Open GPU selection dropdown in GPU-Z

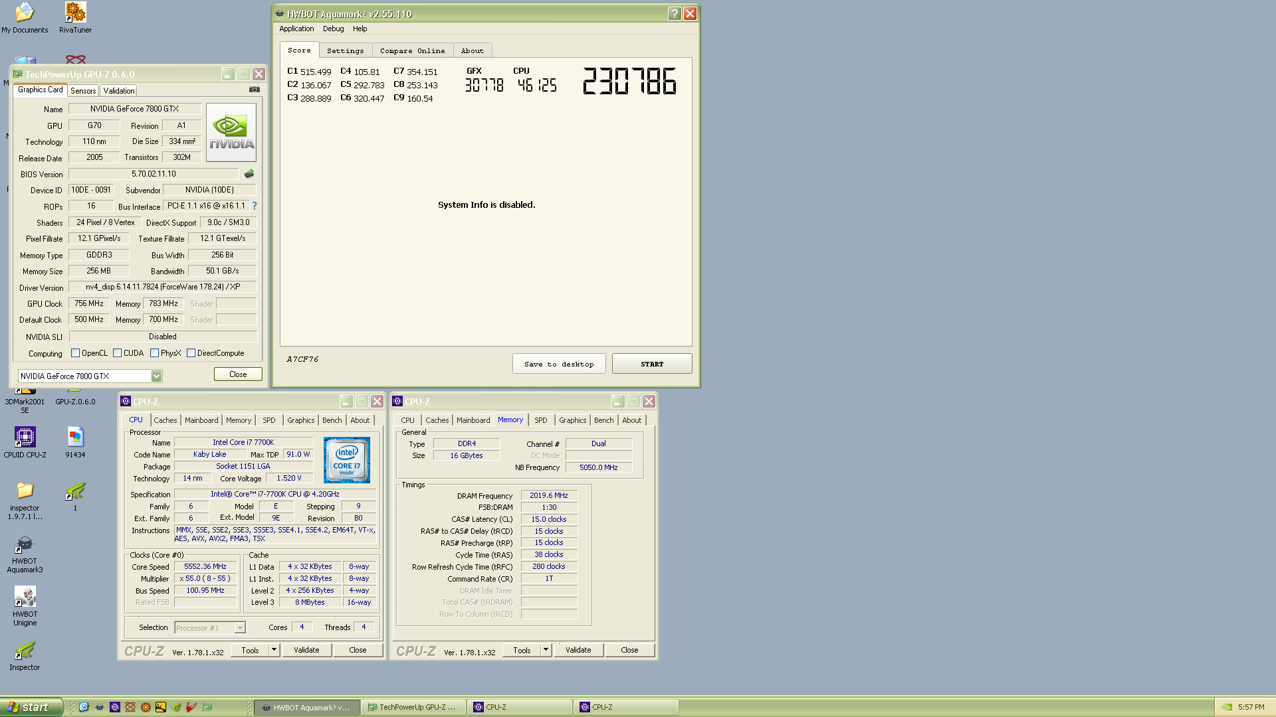[x=156, y=376]
